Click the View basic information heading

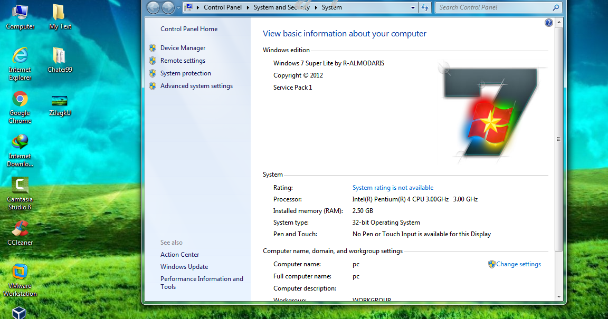[344, 34]
